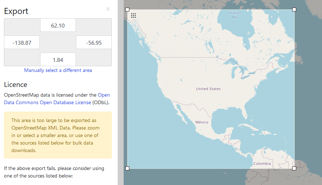The width and height of the screenshot is (322, 185).
Task: Close the Export panel
Action: (x=108, y=9)
